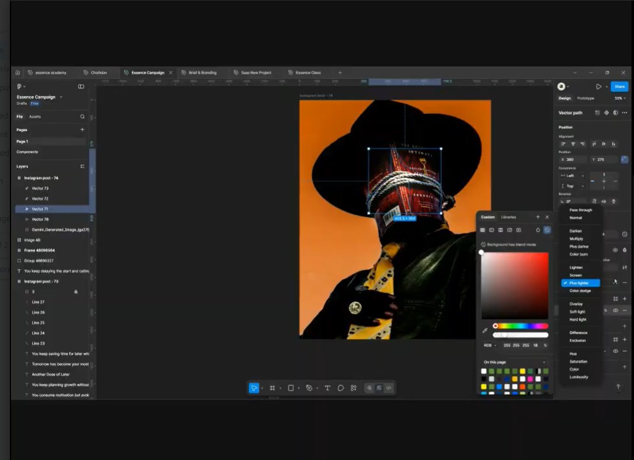This screenshot has width=634, height=460.
Task: Align top in Alignment row
Action: coord(594,144)
